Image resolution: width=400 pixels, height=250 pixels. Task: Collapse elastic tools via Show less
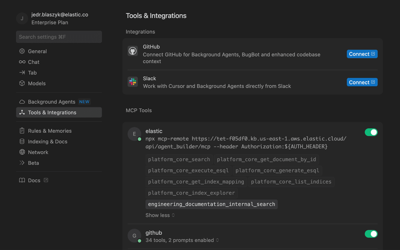point(160,215)
